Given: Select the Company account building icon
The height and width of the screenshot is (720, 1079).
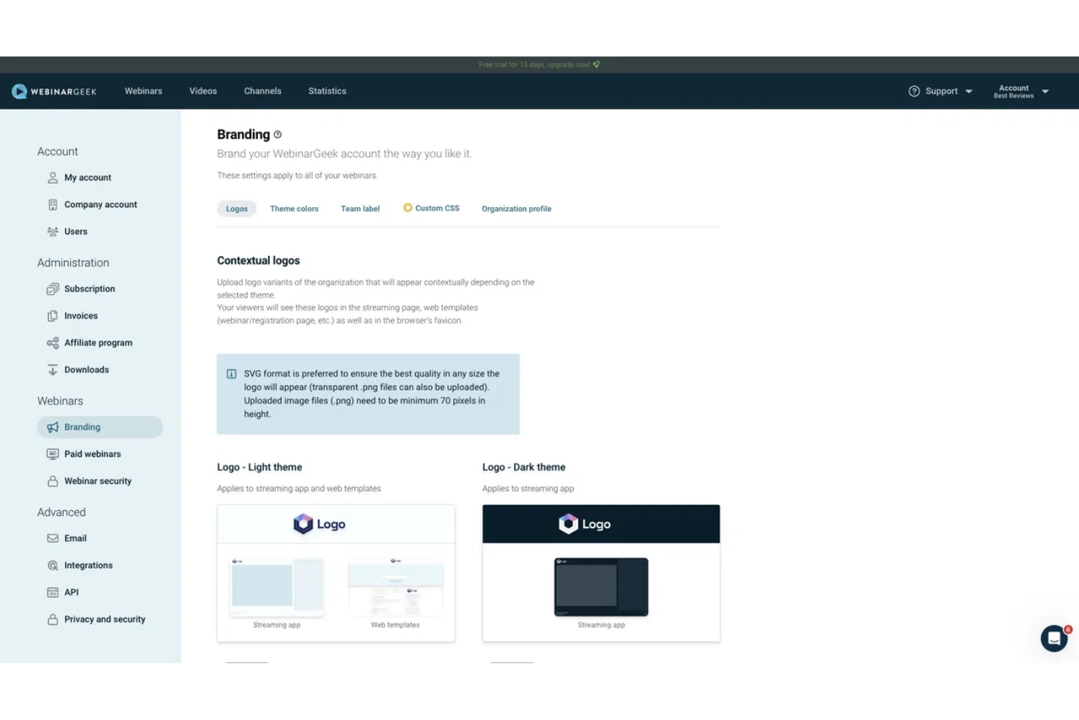Looking at the screenshot, I should click(52, 204).
